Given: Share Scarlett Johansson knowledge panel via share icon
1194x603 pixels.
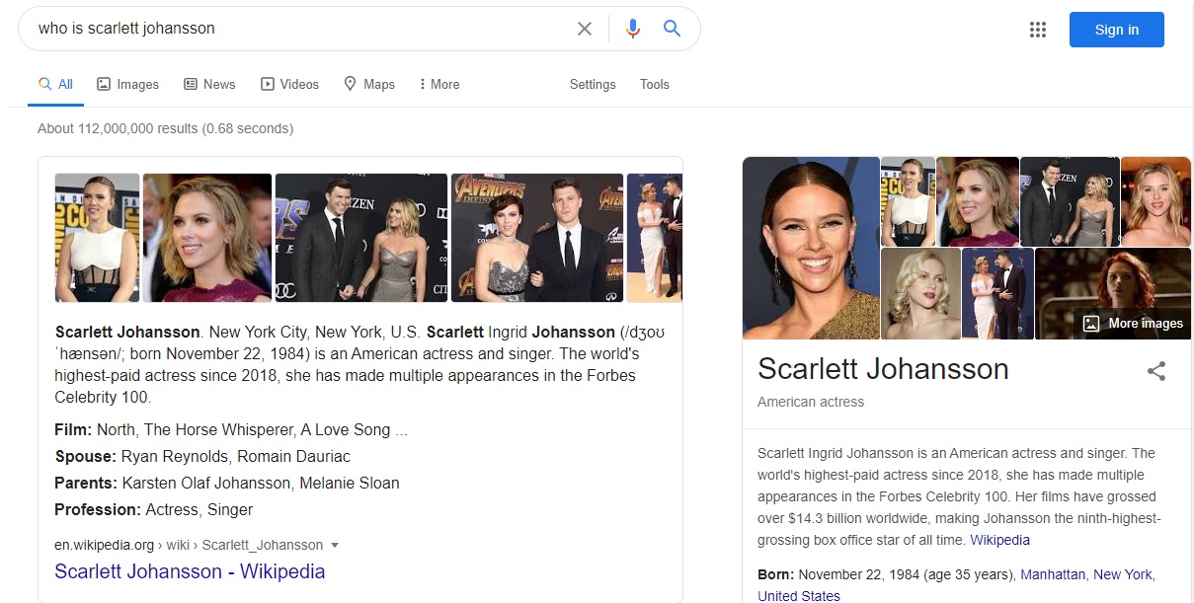Looking at the screenshot, I should [1156, 371].
